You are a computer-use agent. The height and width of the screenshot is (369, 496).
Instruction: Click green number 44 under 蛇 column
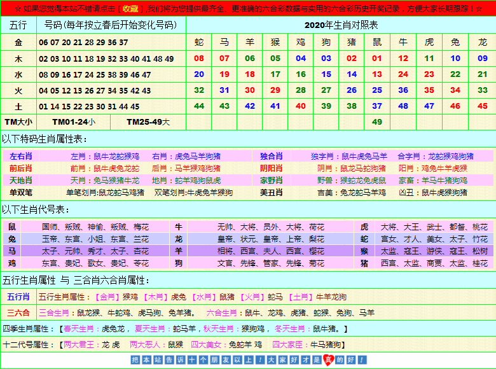[199, 106]
